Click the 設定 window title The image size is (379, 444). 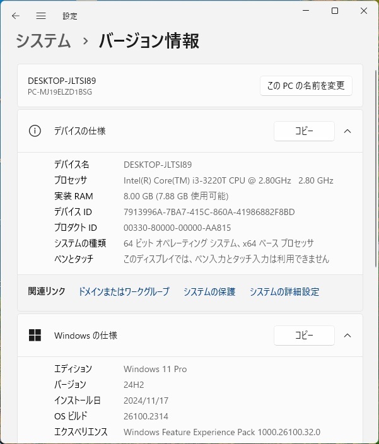tap(69, 16)
